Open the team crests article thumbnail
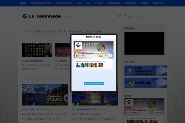 pyautogui.click(x=37, y=50)
